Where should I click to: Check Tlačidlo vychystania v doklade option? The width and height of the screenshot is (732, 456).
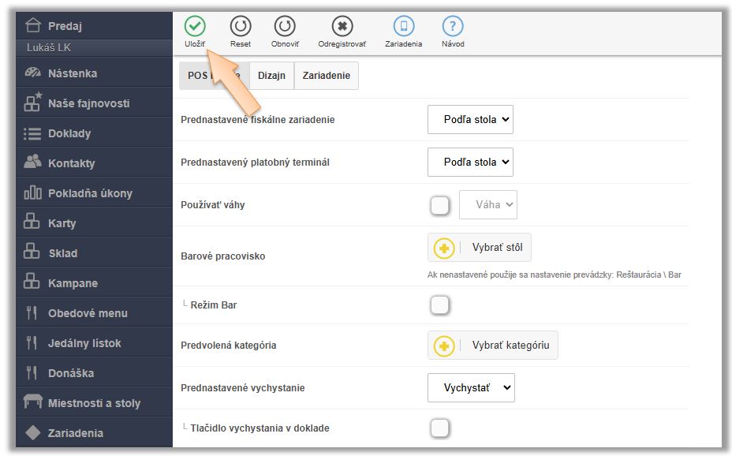click(440, 428)
